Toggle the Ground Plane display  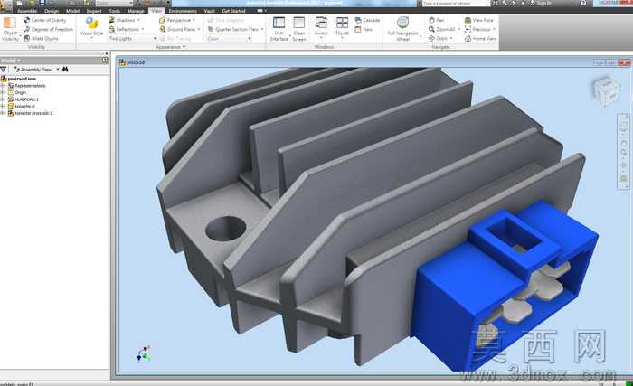coord(177,29)
